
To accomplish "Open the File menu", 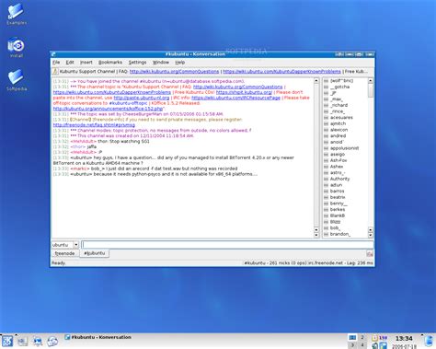I will click(x=56, y=63).
